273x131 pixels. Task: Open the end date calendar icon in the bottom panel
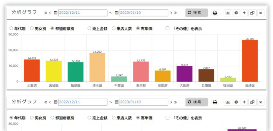[117, 102]
